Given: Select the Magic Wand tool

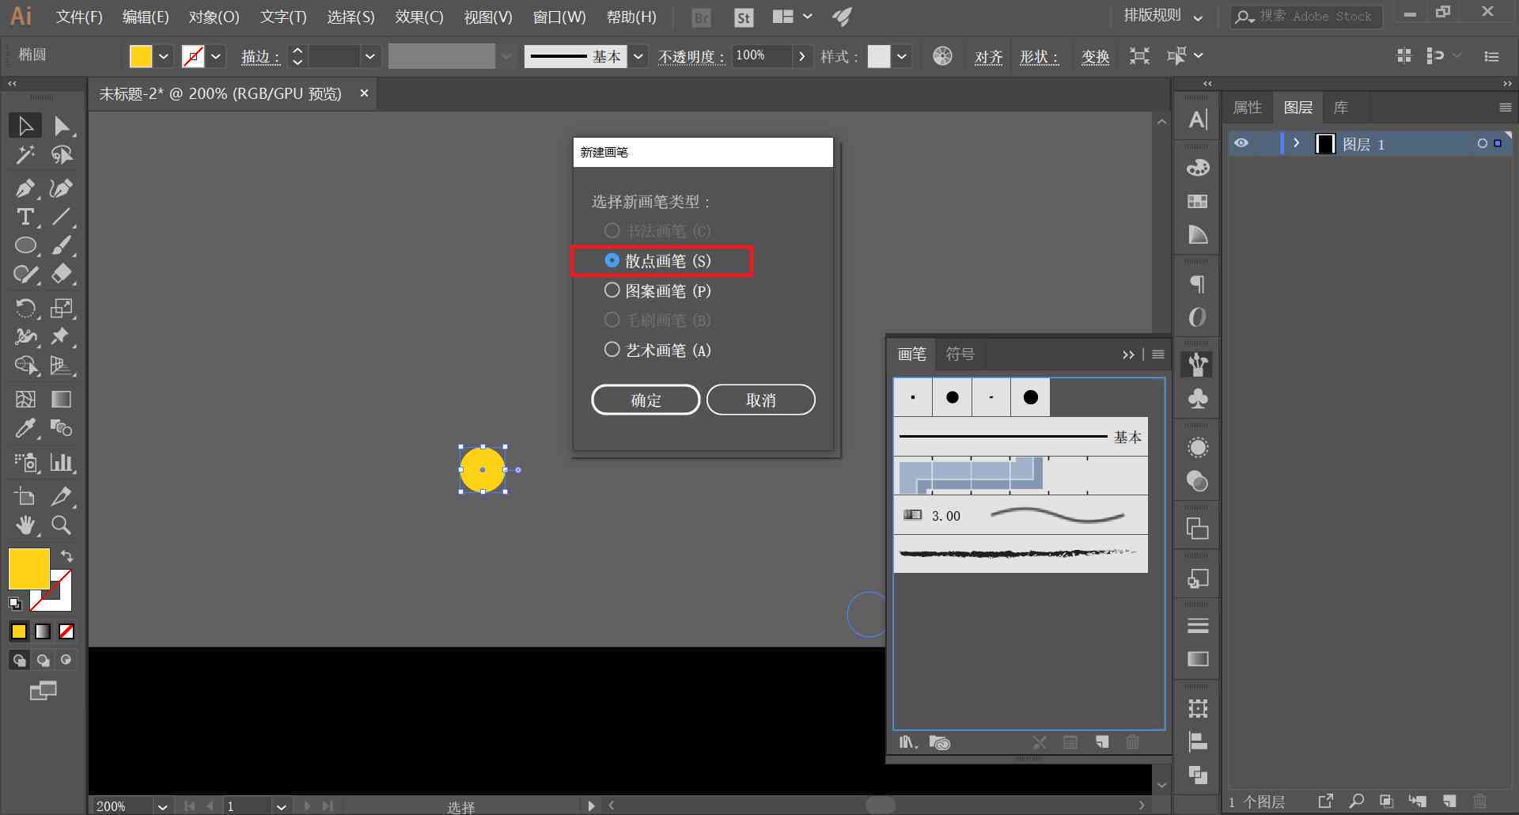Looking at the screenshot, I should 25,154.
